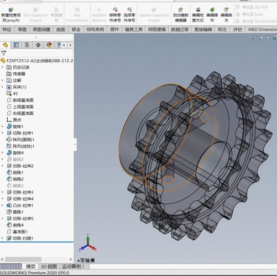Switch to the 评估 evaluate tab
The width and height of the screenshot is (277, 276).
(x=238, y=29)
